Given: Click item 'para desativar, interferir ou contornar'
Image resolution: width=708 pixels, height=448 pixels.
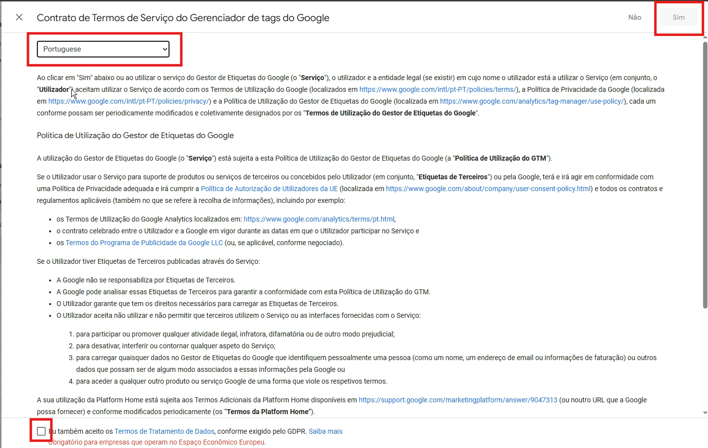Looking at the screenshot, I should 176,346.
